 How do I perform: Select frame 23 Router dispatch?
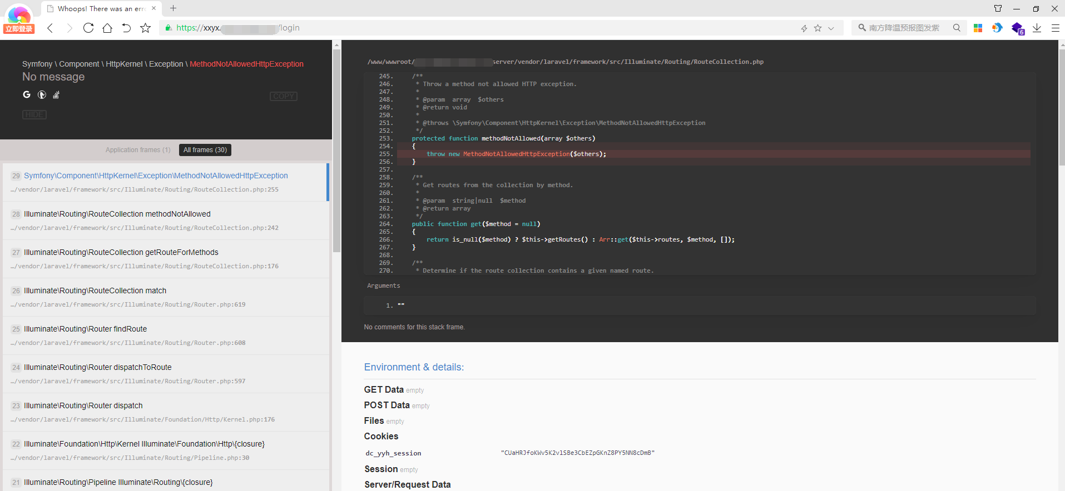pos(166,412)
